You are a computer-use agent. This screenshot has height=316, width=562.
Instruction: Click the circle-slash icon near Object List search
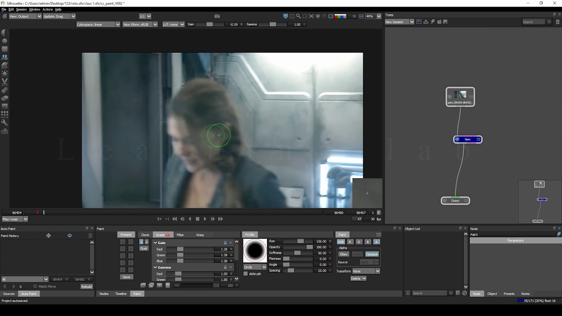465,293
